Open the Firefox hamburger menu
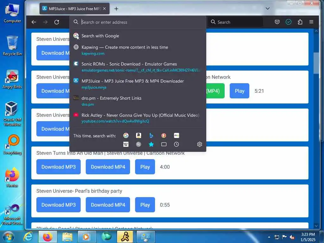 [x=311, y=22]
